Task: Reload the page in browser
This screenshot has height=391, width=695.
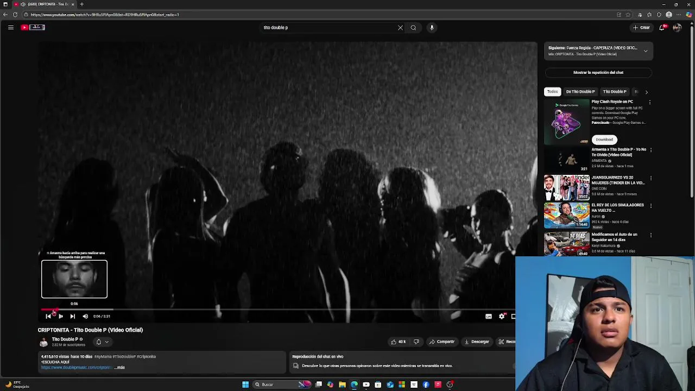Action: coord(15,15)
